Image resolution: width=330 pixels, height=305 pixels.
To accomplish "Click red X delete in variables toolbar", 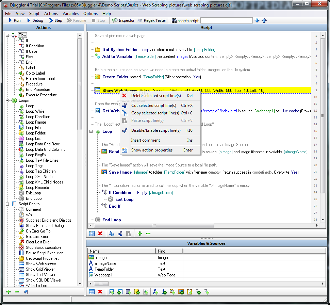I will 100,292.
